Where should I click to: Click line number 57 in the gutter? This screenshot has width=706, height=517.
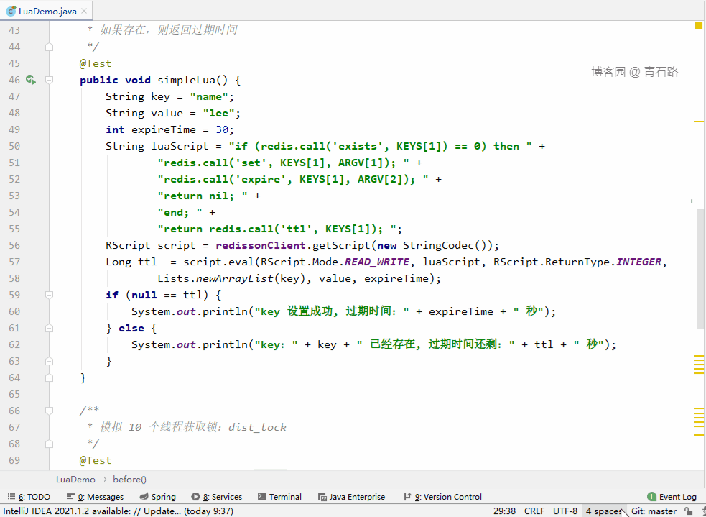[14, 262]
